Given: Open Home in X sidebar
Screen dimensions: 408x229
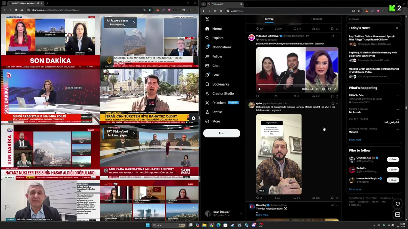Looking at the screenshot, I should pos(213,29).
